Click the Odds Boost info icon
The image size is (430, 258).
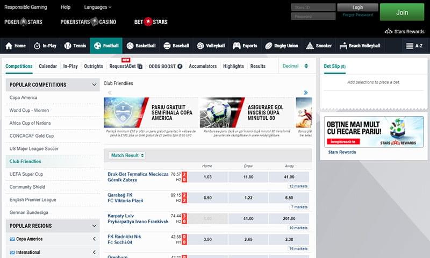(180, 66)
